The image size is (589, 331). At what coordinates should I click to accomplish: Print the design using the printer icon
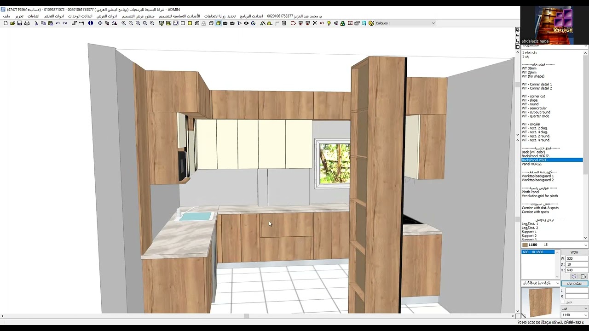click(x=27, y=23)
